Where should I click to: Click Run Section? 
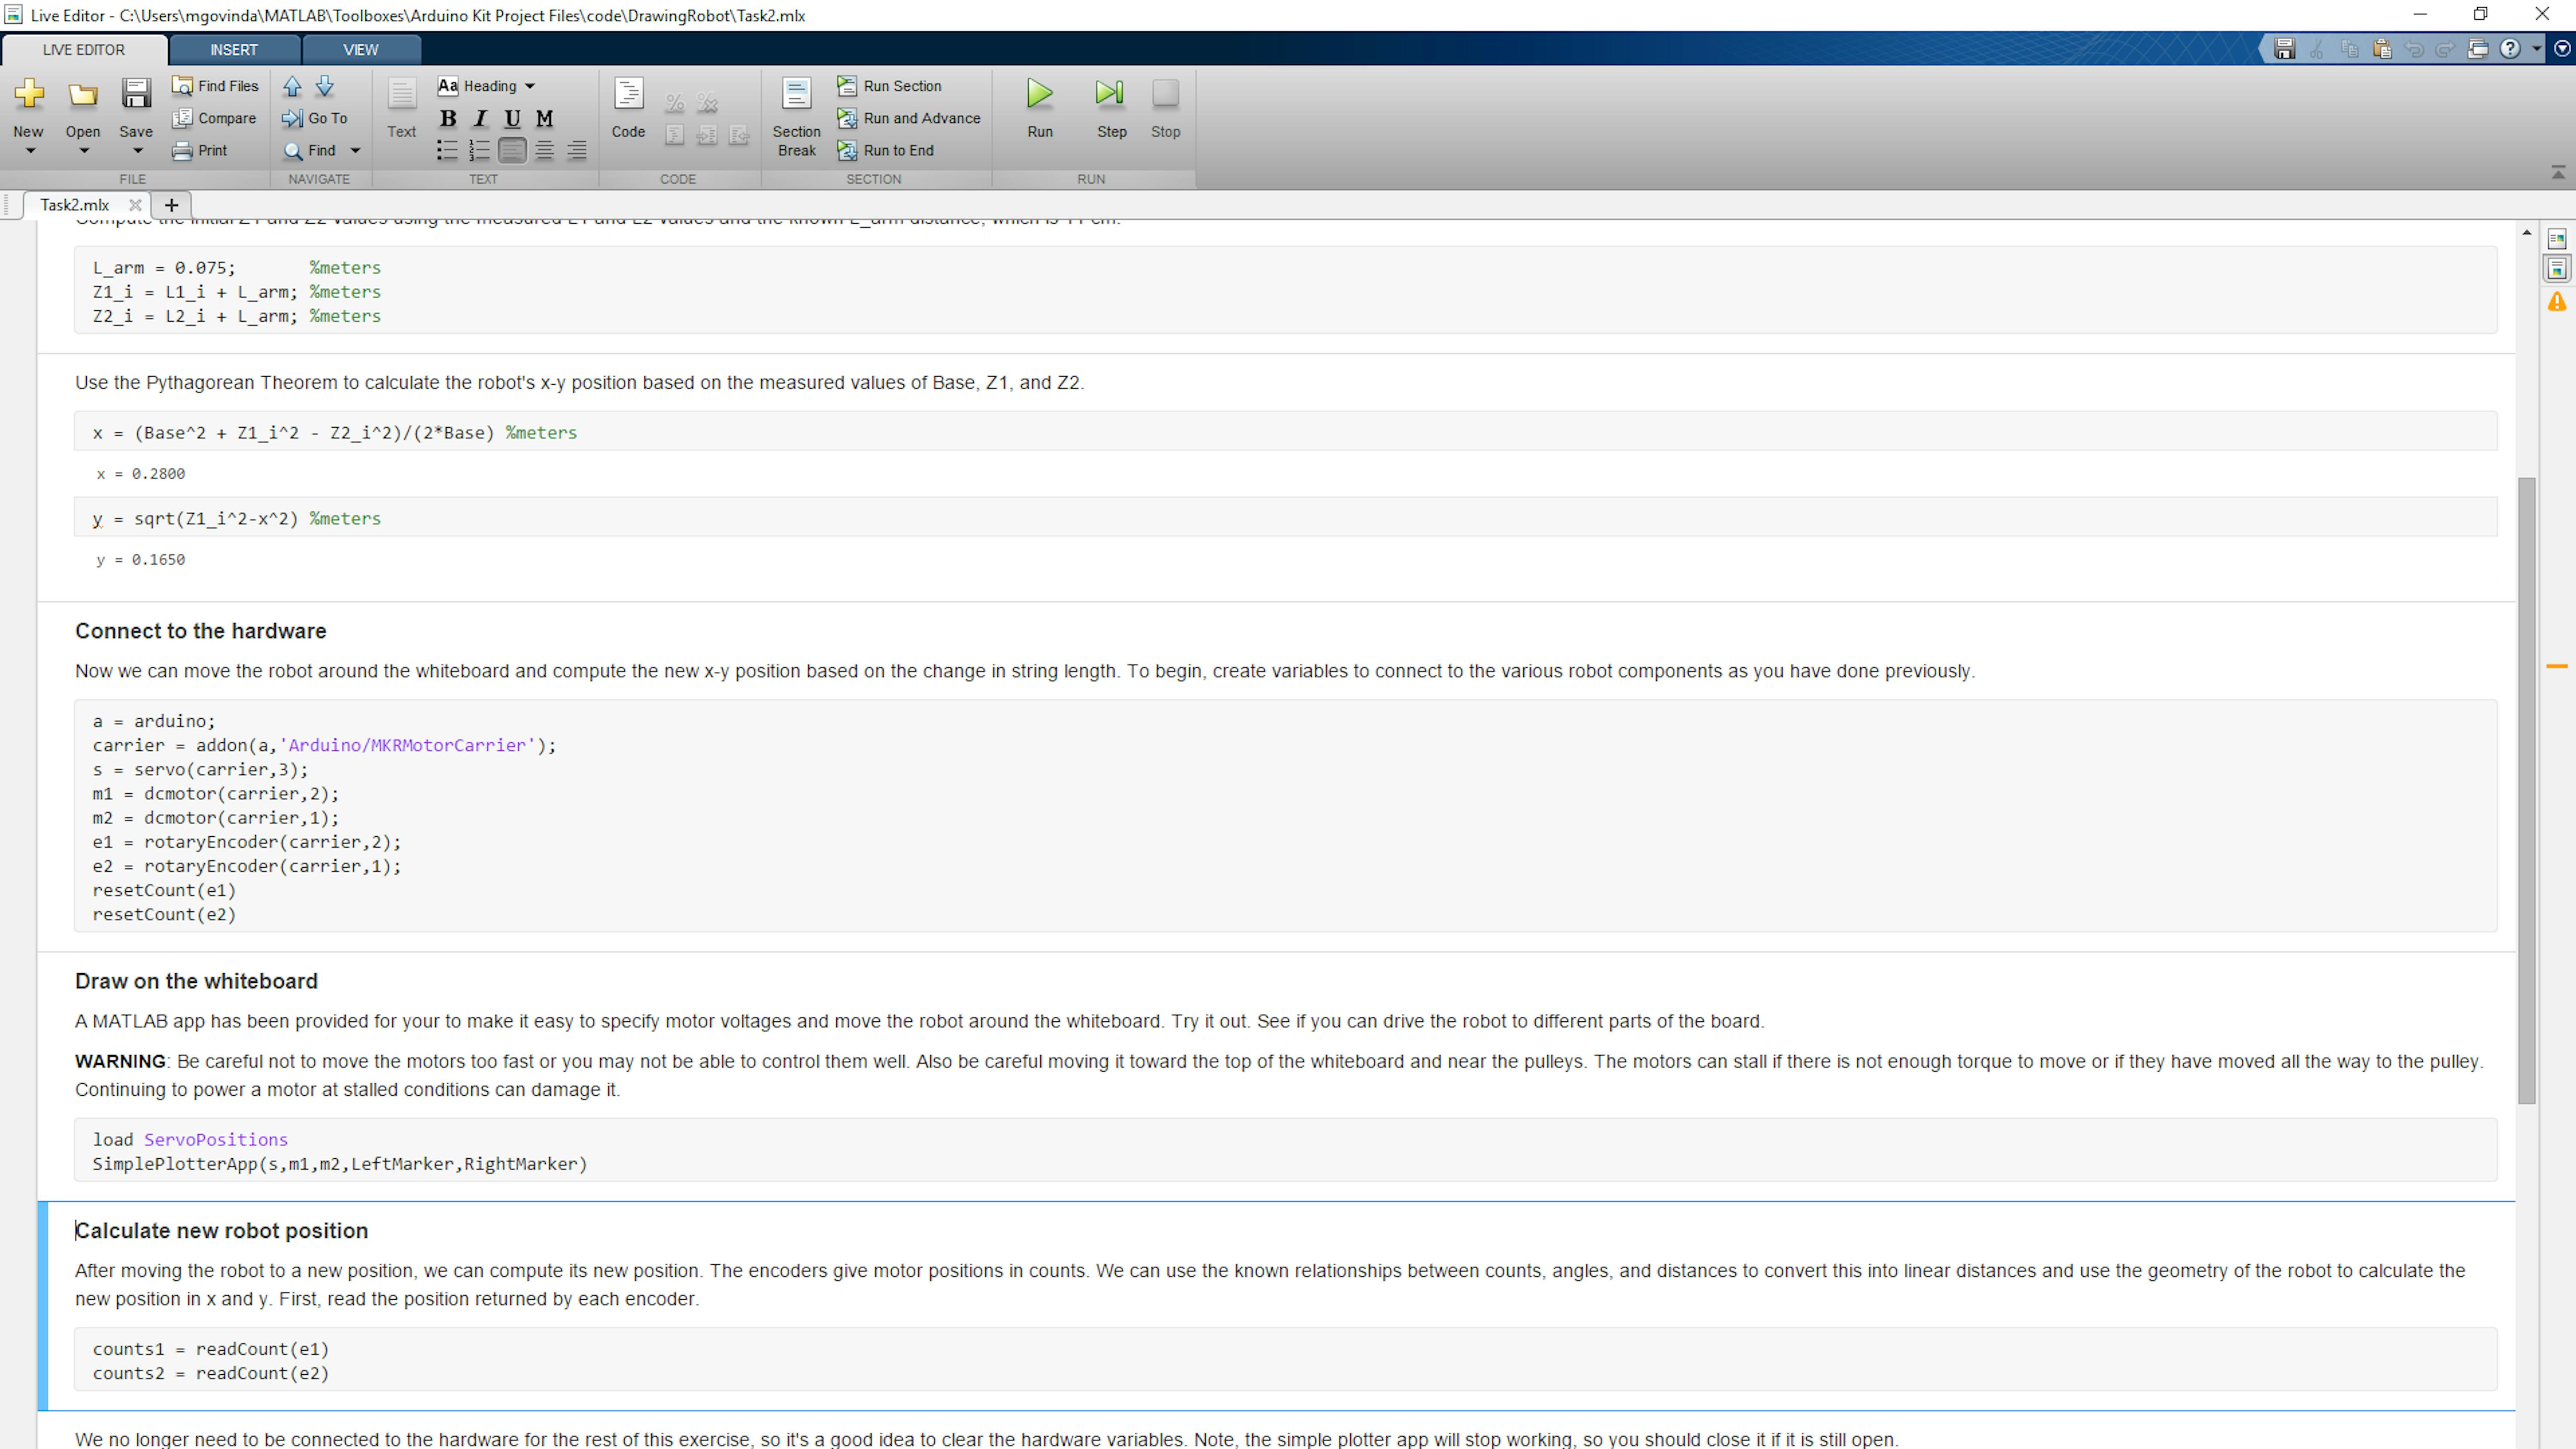pyautogui.click(x=889, y=86)
